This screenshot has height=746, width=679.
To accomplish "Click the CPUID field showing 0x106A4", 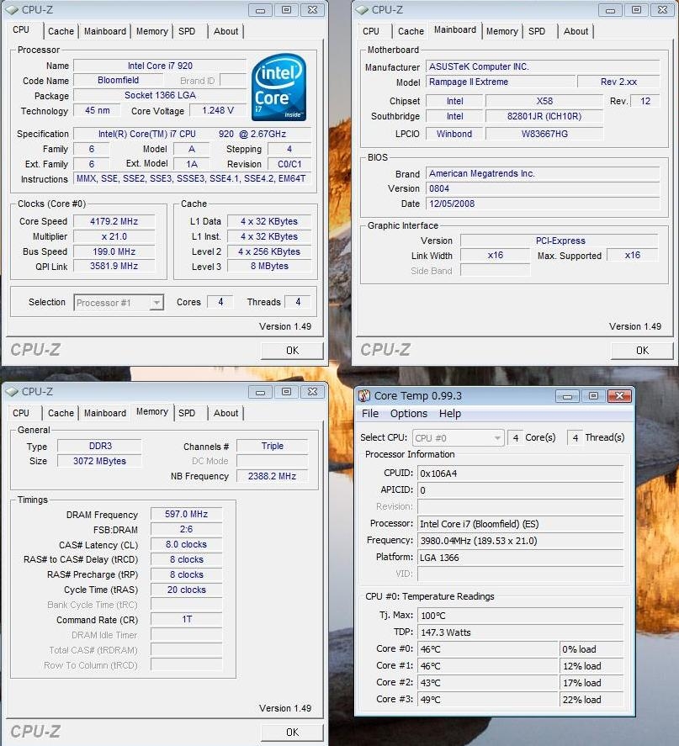I will click(x=521, y=474).
